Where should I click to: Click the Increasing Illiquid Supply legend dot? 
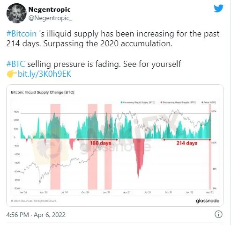pos(122,102)
